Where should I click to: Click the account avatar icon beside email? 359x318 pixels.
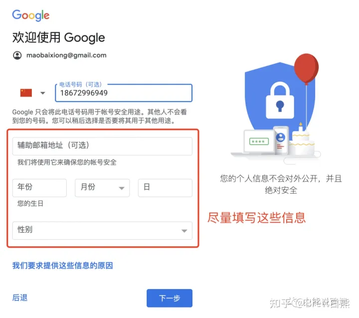17,55
